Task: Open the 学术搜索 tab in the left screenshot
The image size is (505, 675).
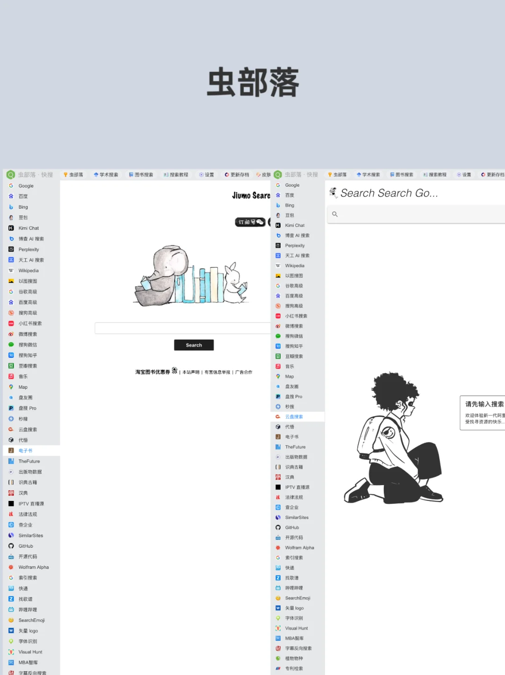Action: 106,174
